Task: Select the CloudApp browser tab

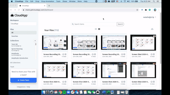Action: pyautogui.click(x=32, y=6)
